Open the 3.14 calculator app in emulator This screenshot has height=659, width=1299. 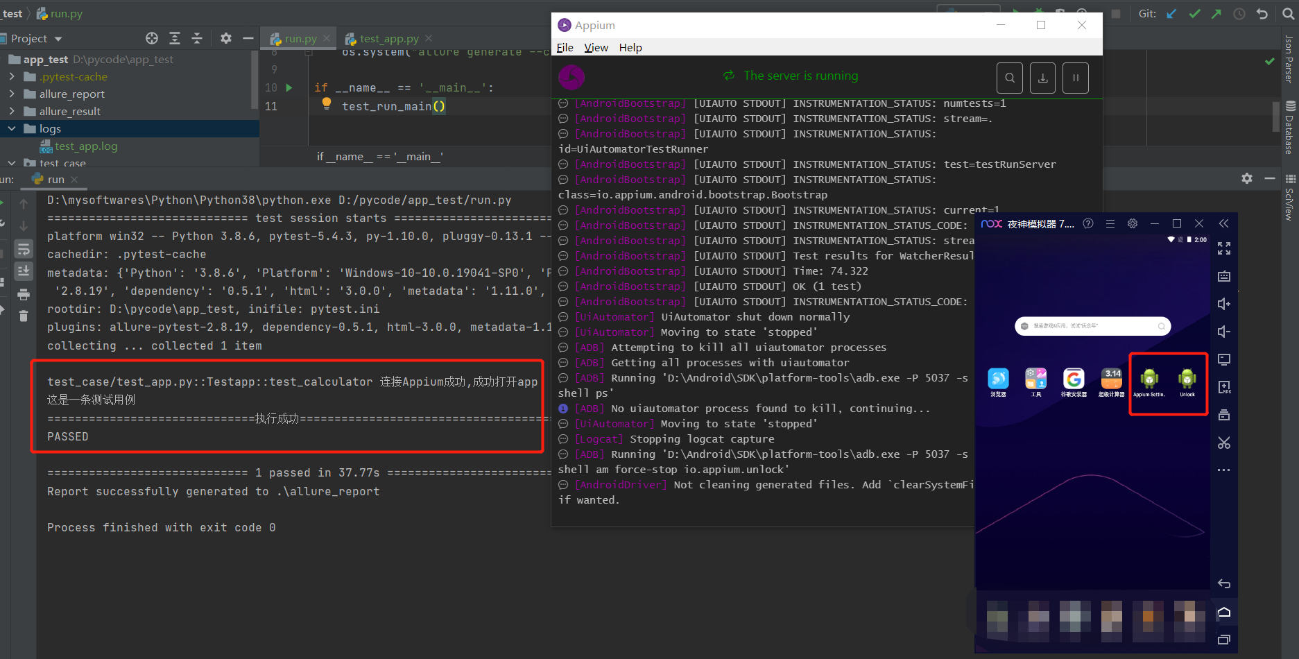(x=1112, y=382)
